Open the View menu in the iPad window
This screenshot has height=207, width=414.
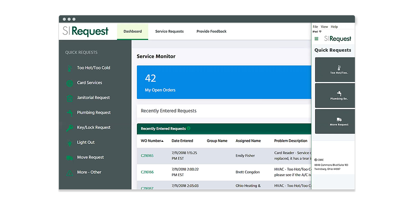pyautogui.click(x=324, y=27)
